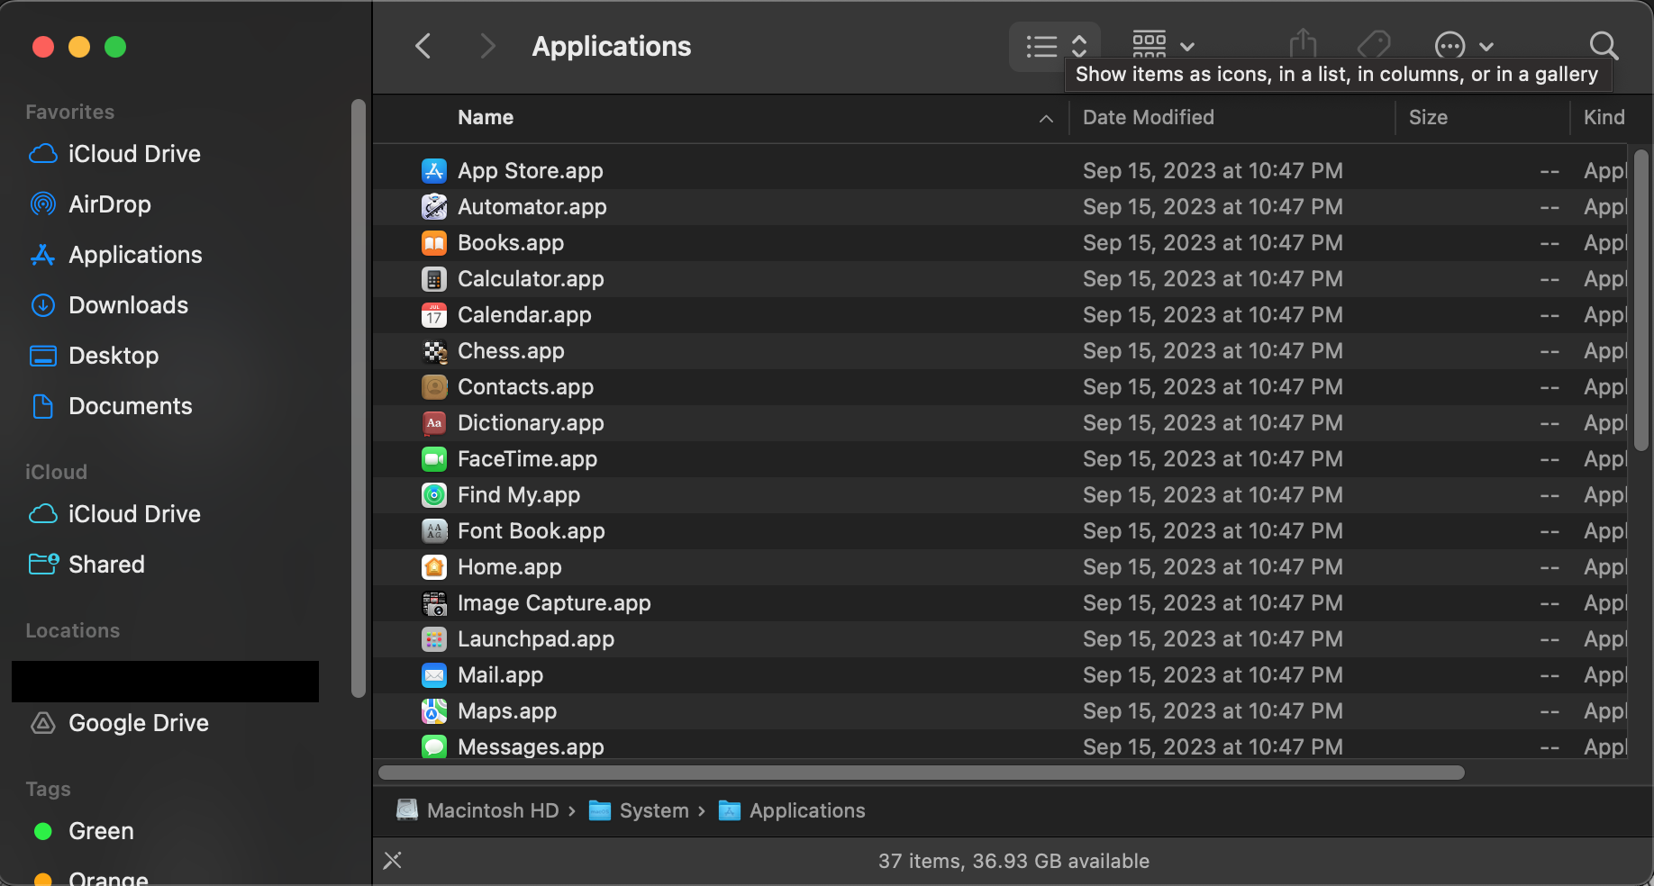The image size is (1654, 886).
Task: Open Applications in the sidebar
Action: click(115, 255)
